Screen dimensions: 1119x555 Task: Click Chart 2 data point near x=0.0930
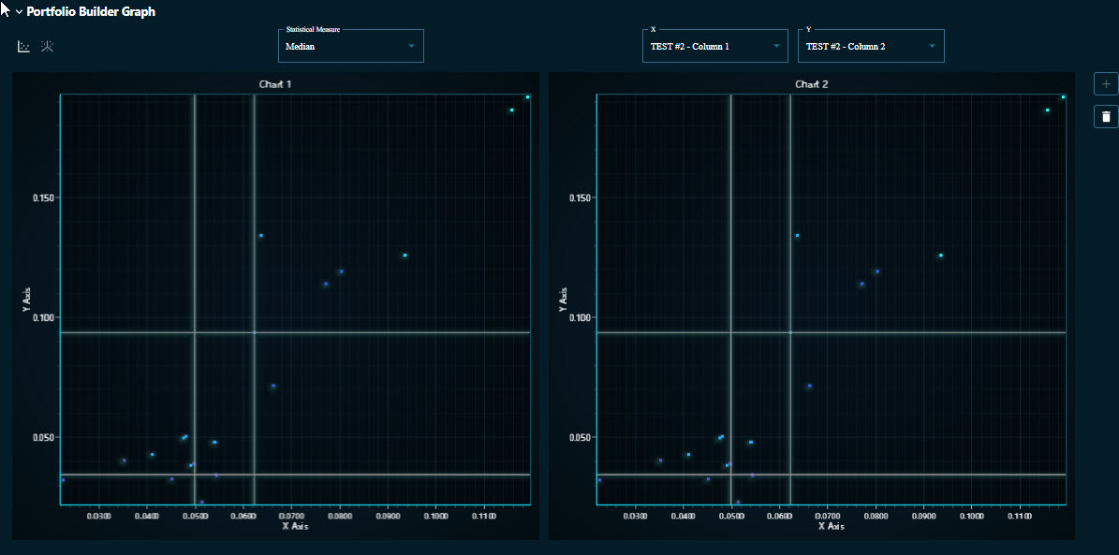point(941,256)
